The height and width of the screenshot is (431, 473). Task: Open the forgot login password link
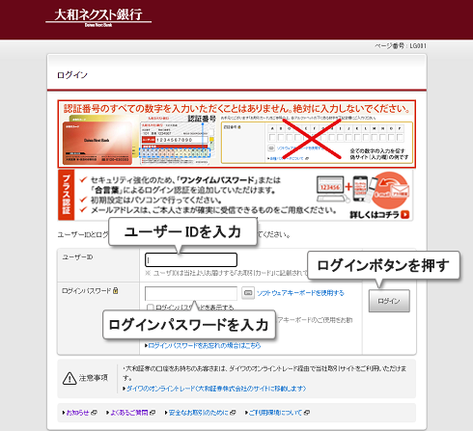[x=205, y=345]
